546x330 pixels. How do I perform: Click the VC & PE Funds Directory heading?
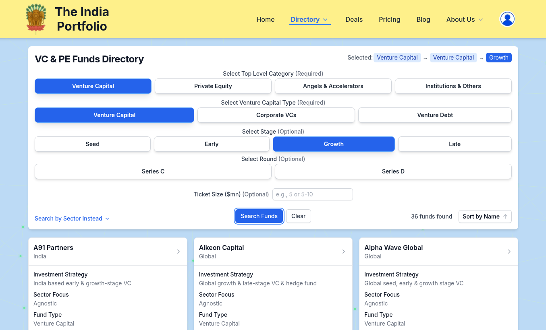click(x=89, y=59)
